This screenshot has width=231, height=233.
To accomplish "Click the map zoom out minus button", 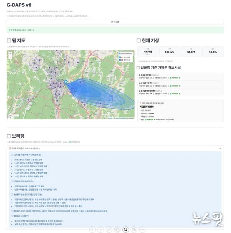I will tap(10, 57).
